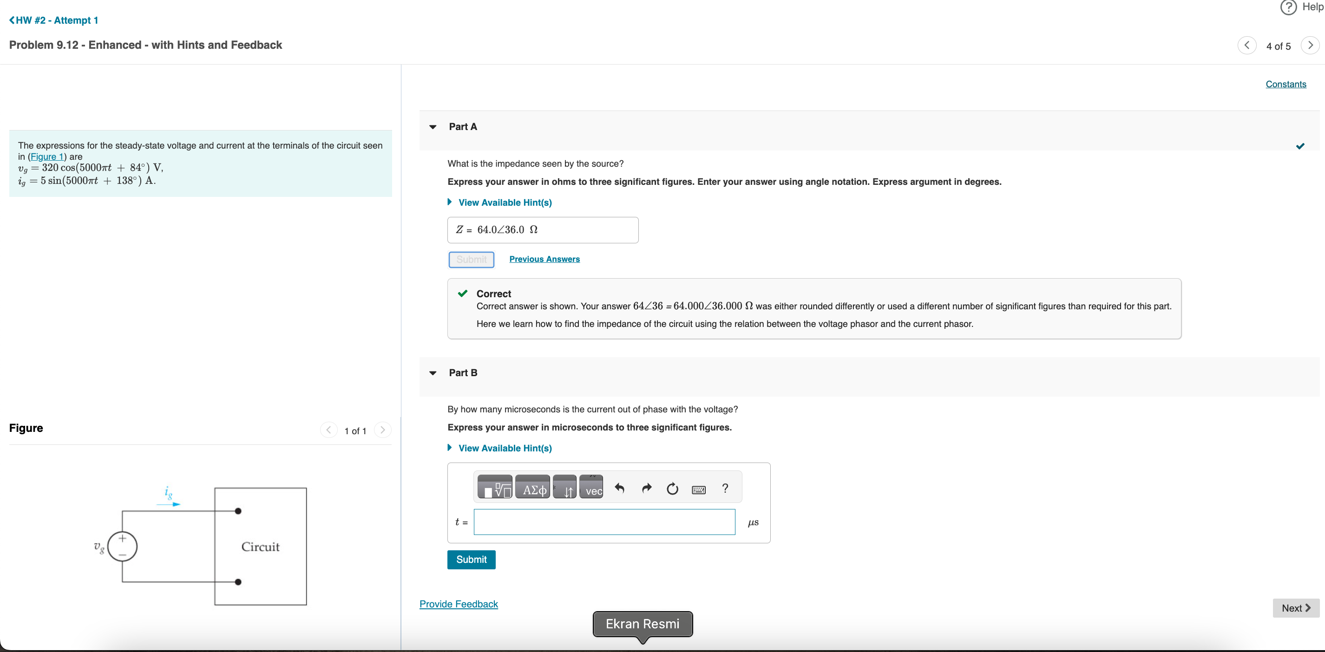This screenshot has height=652, width=1325.
Task: Collapse the Part A section
Action: pos(433,127)
